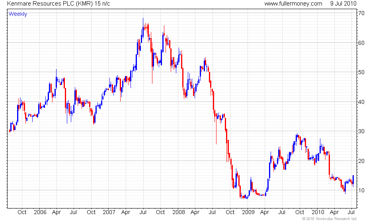Screen dimensions: 390x222
Task: Click the 60 price axis label
Action: 361,43
